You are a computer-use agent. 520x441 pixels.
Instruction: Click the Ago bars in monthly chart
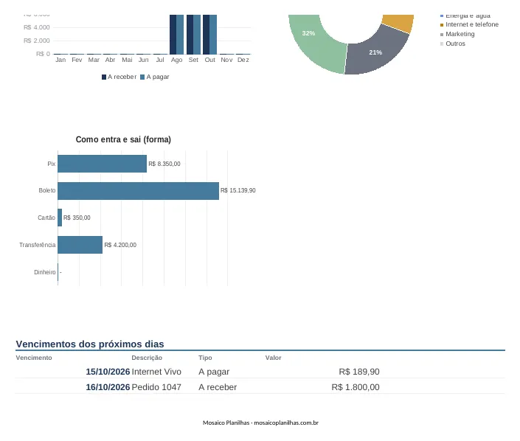[x=176, y=34]
